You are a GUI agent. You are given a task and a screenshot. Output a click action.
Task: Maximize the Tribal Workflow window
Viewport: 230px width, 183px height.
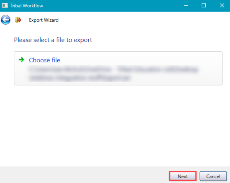[x=204, y=5]
